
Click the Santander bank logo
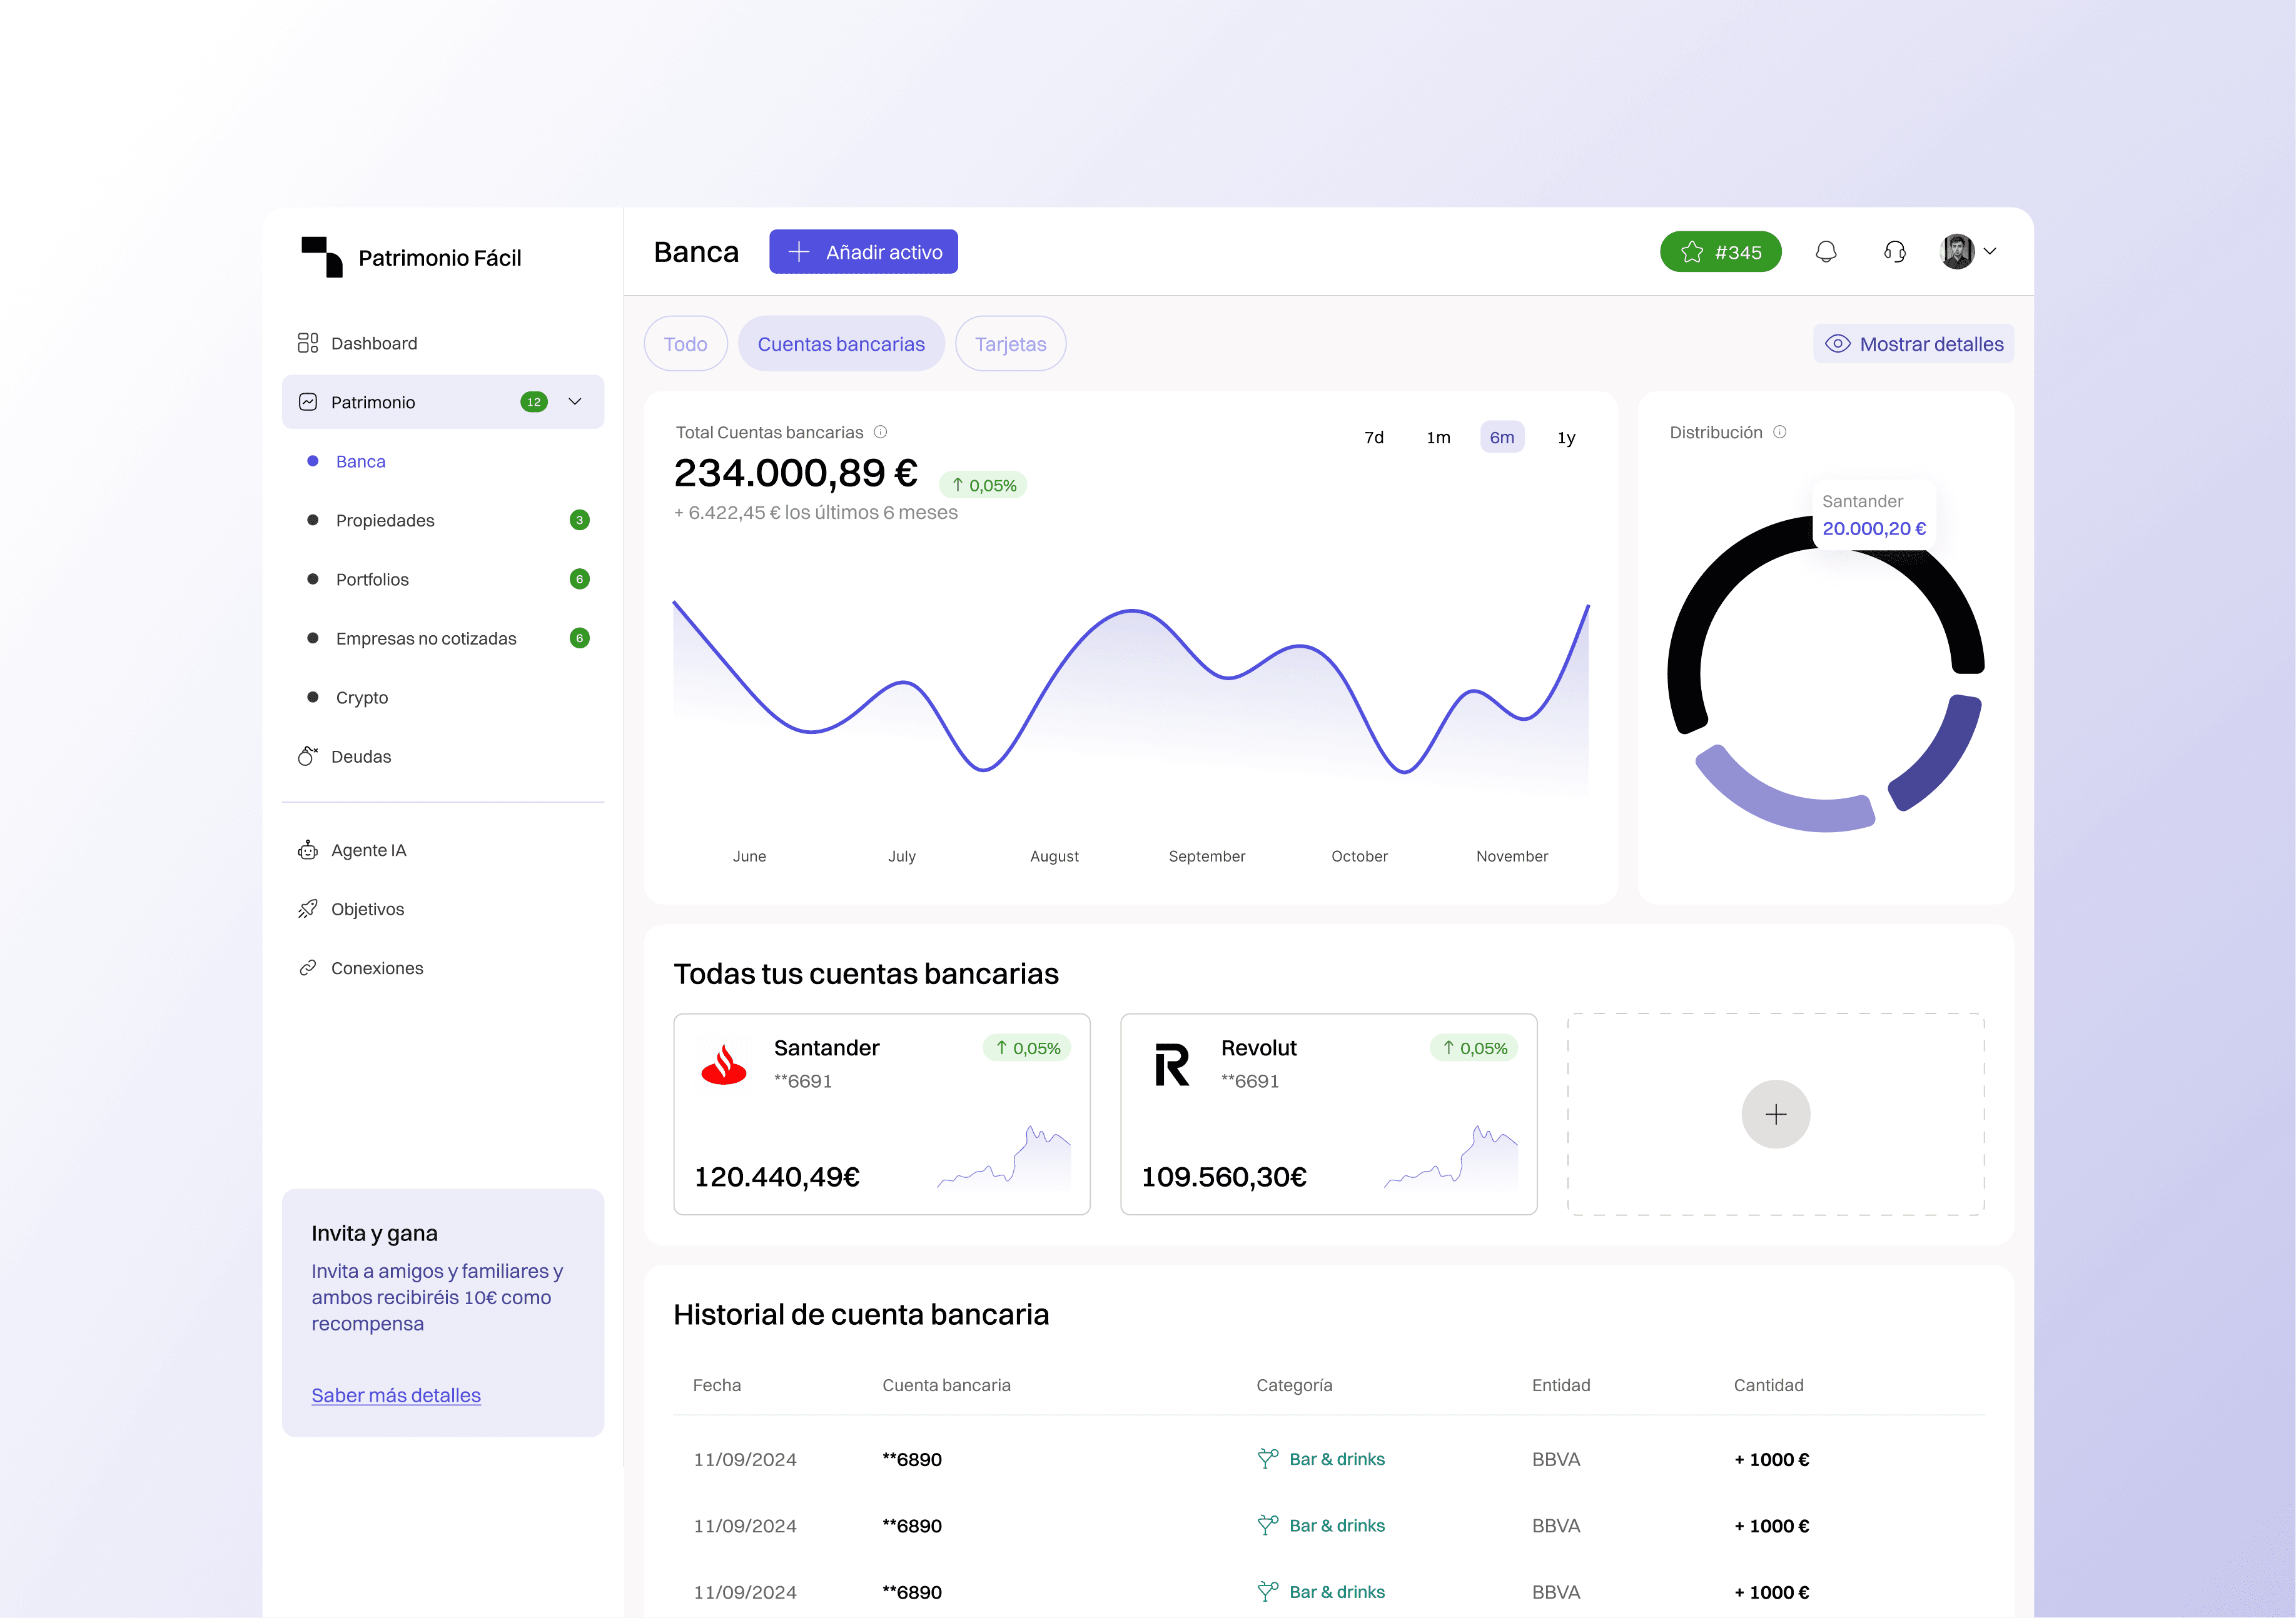[724, 1064]
